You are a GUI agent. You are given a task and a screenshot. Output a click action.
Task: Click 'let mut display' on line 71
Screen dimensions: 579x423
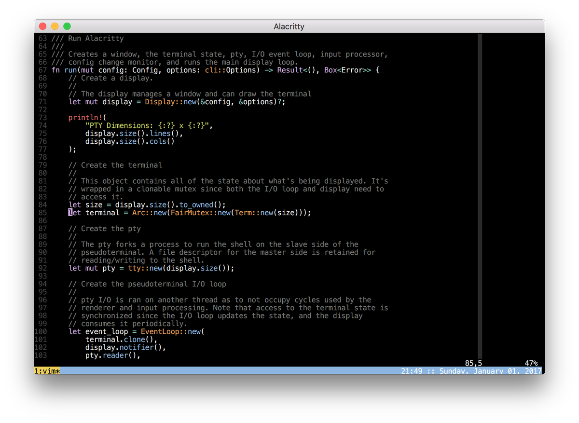click(x=100, y=102)
